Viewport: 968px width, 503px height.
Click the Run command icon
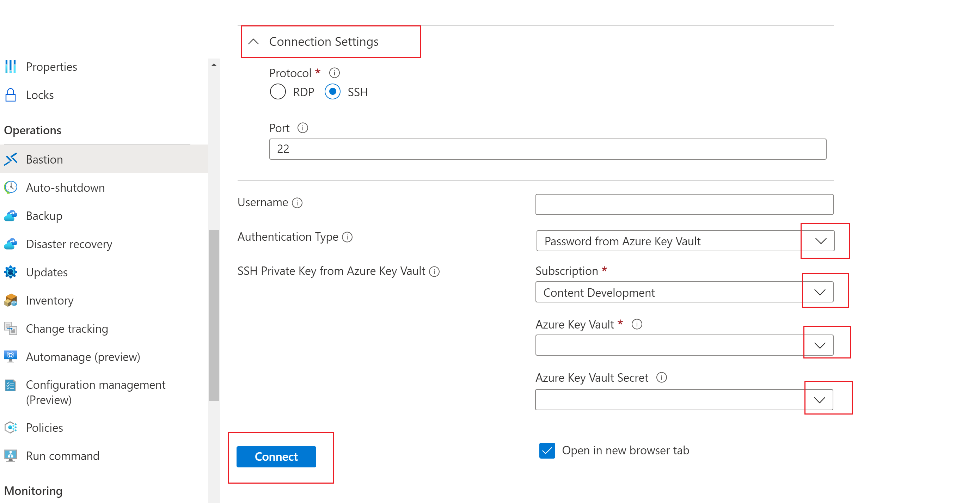pyautogui.click(x=11, y=456)
